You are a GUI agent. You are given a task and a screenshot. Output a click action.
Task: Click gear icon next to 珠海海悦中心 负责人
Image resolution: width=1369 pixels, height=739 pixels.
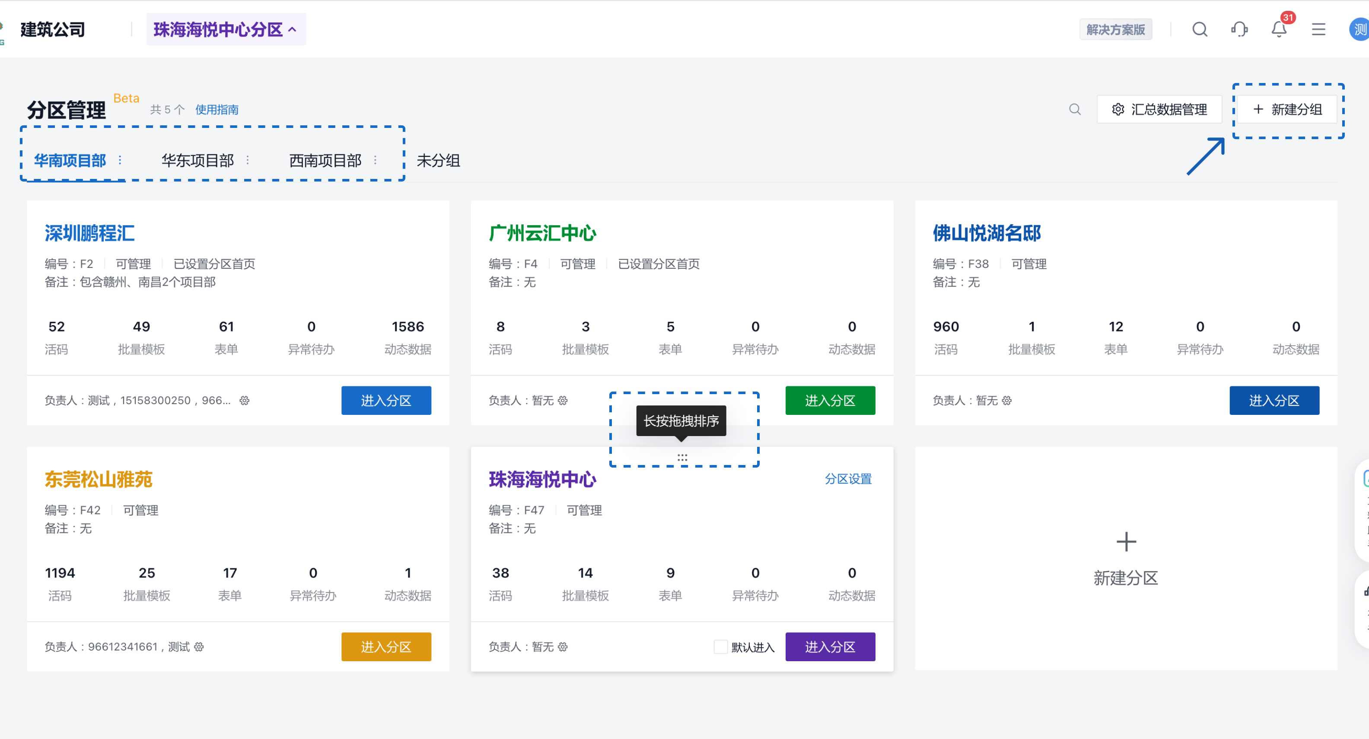pos(563,647)
